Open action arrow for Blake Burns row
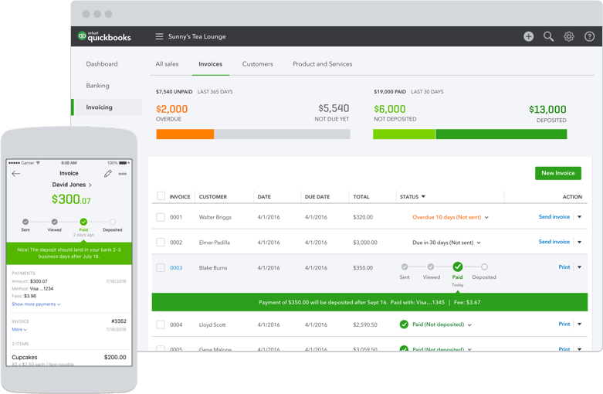 pos(580,267)
